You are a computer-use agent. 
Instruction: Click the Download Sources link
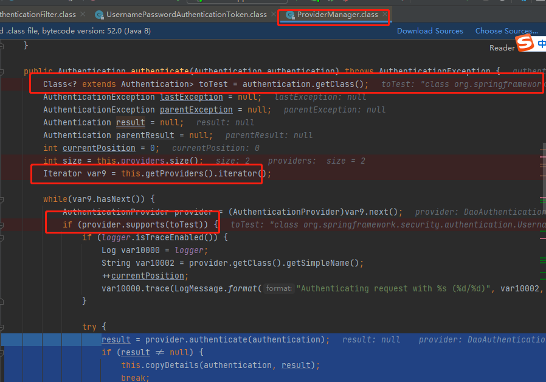click(x=430, y=30)
